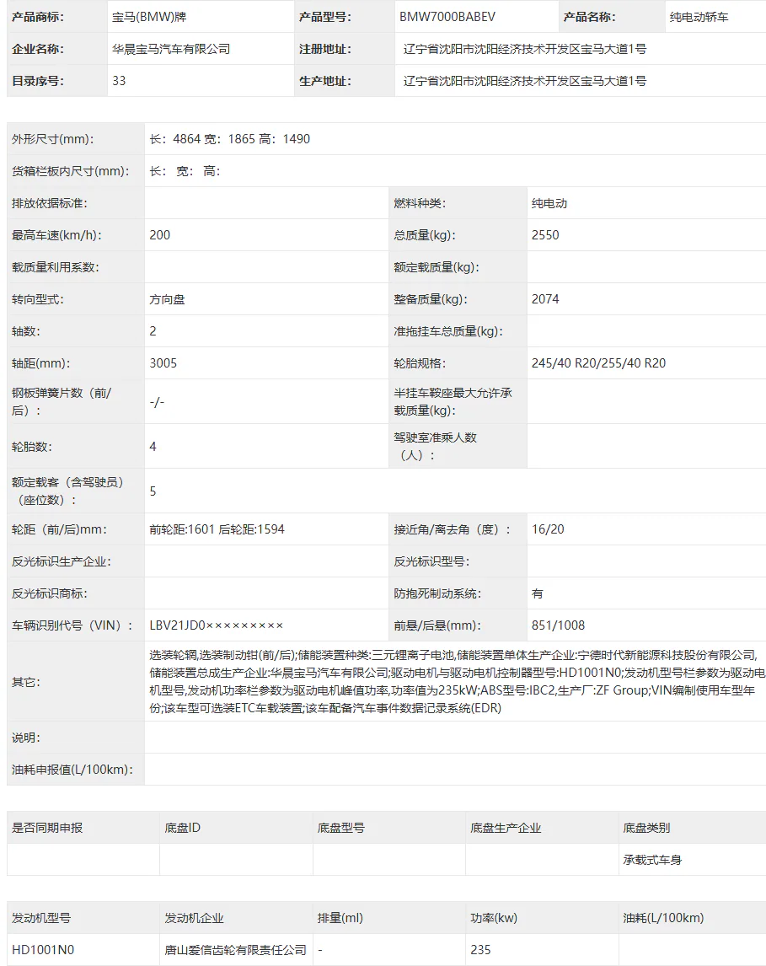The height and width of the screenshot is (966, 766).
Task: Click the 油耗申报值(L/100km) label
Action: click(72, 770)
